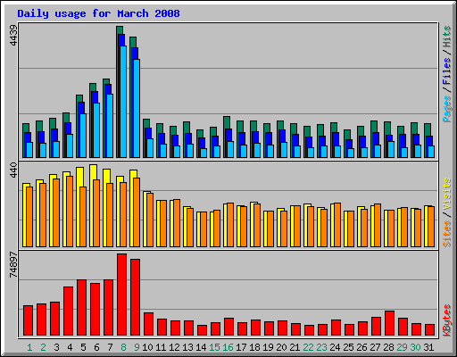Viewport: 457px width, 357px height.
Task: Click the orange sites bar for day 4
Action: tap(70, 212)
